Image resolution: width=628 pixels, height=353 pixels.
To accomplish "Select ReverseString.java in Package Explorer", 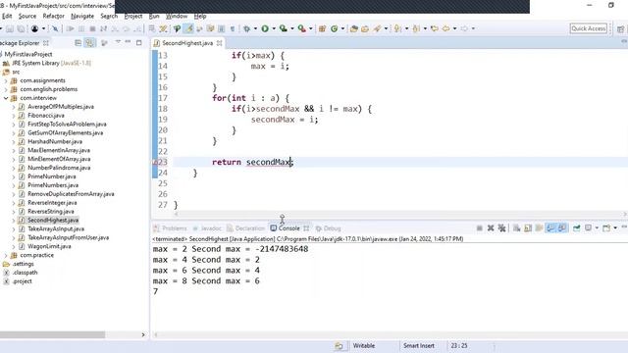I will (x=51, y=212).
